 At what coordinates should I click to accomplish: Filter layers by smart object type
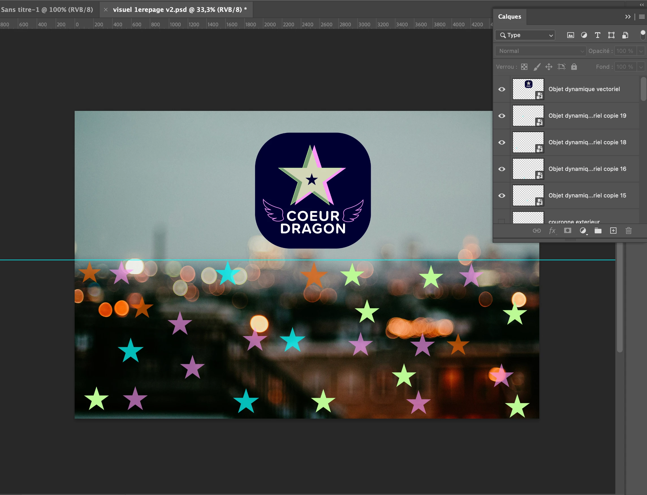[625, 35]
